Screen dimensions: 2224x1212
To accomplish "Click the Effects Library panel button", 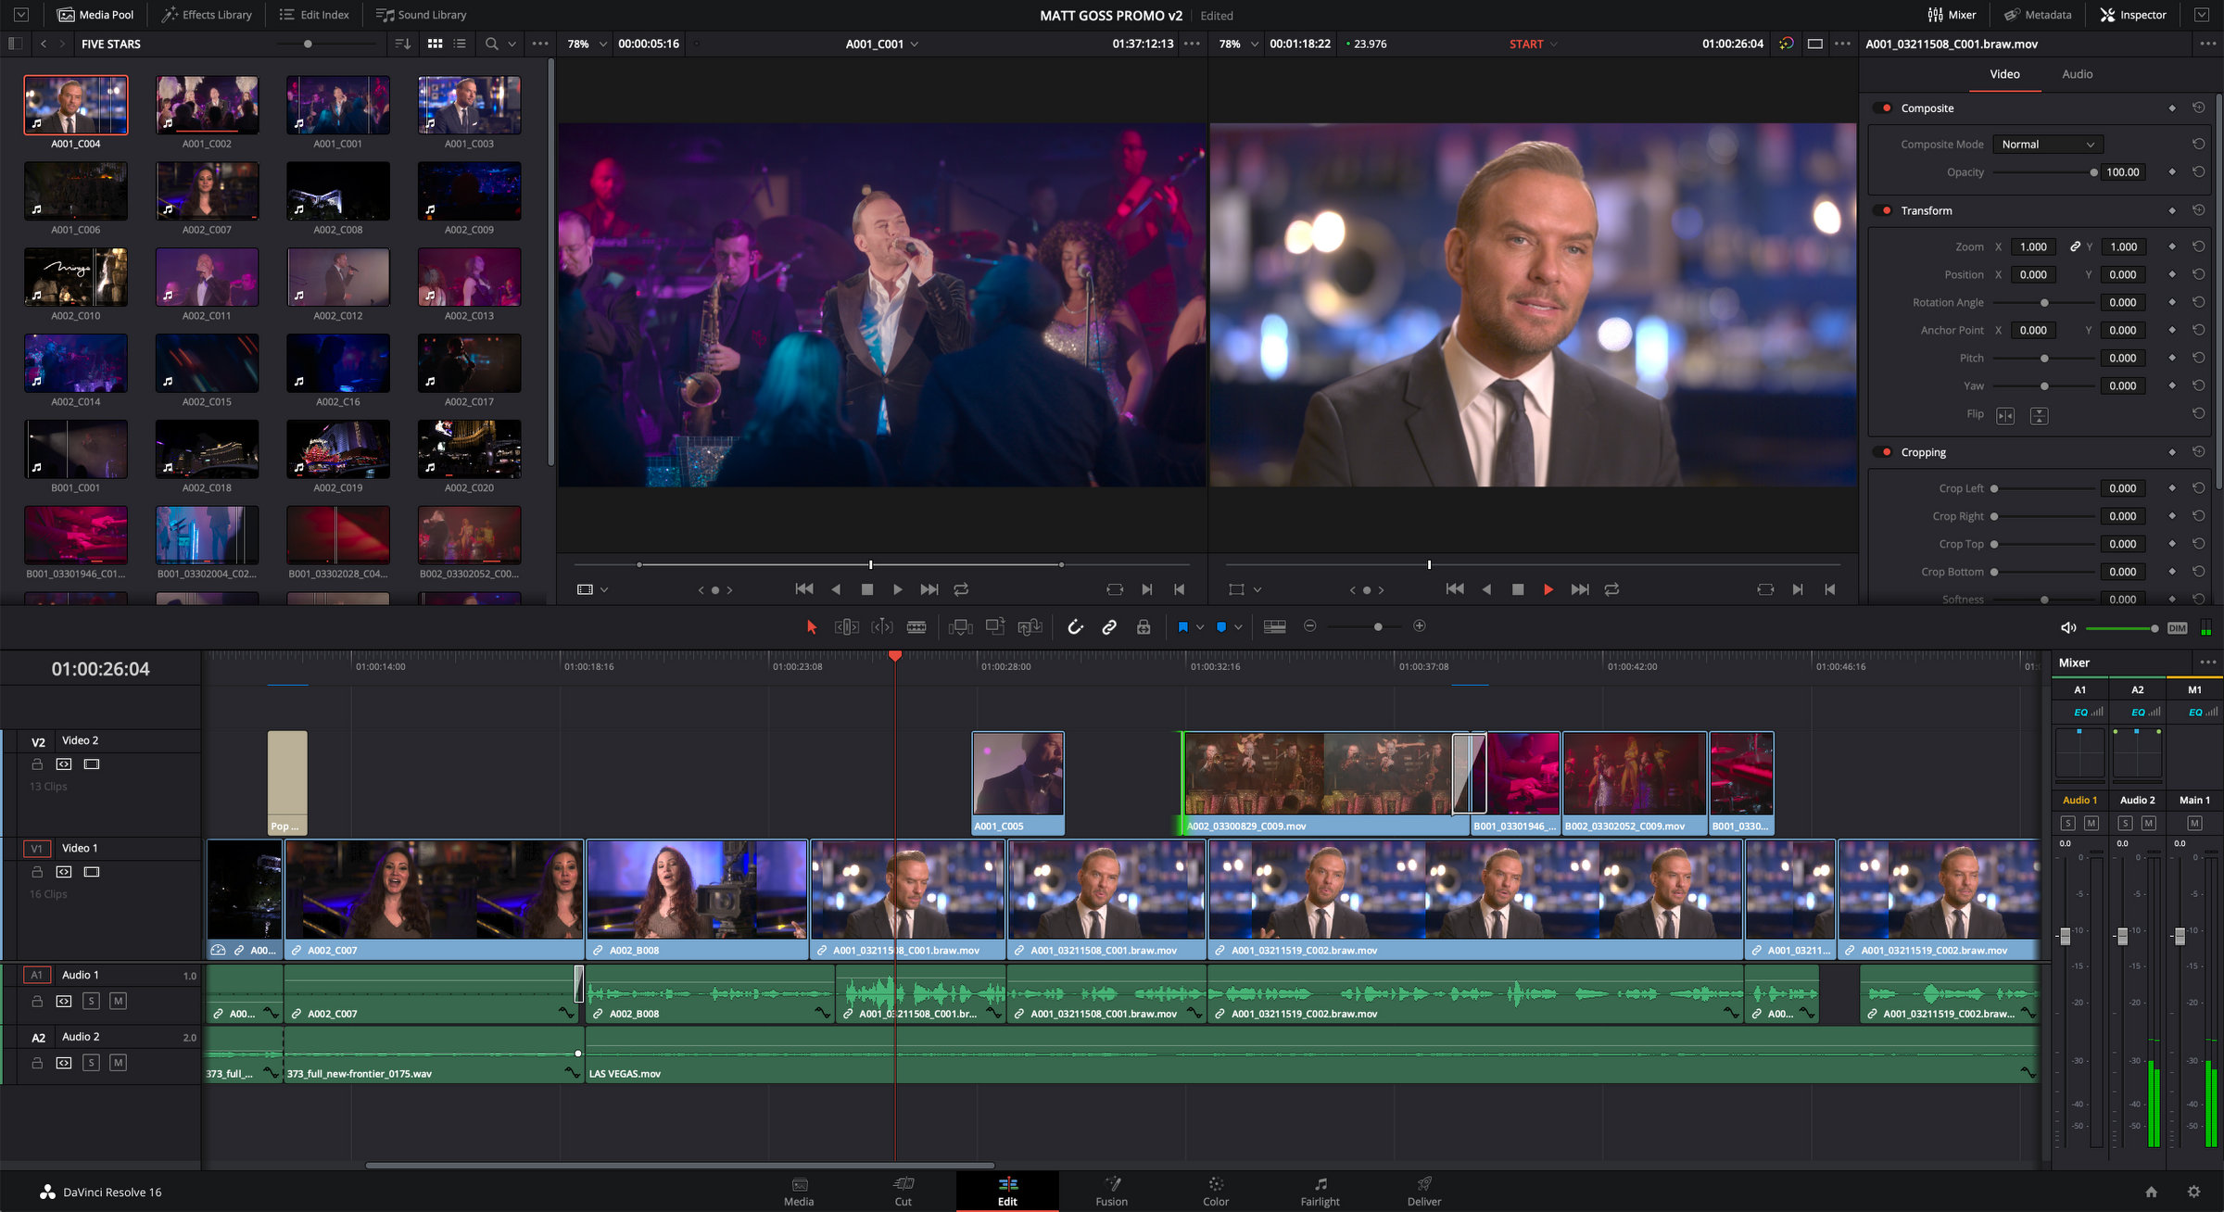I will 203,13.
